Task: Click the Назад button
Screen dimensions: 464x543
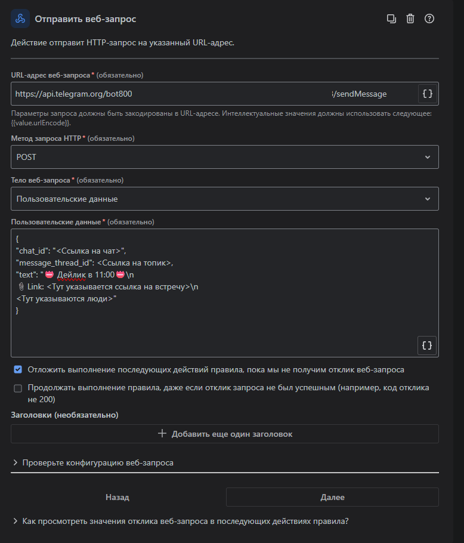Action: tap(117, 497)
